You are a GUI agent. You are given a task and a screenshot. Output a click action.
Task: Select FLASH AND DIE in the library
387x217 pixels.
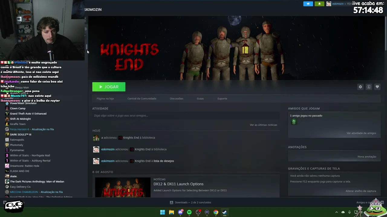coord(20,171)
